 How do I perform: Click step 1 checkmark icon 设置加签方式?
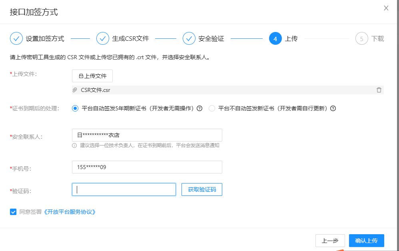tap(16, 38)
